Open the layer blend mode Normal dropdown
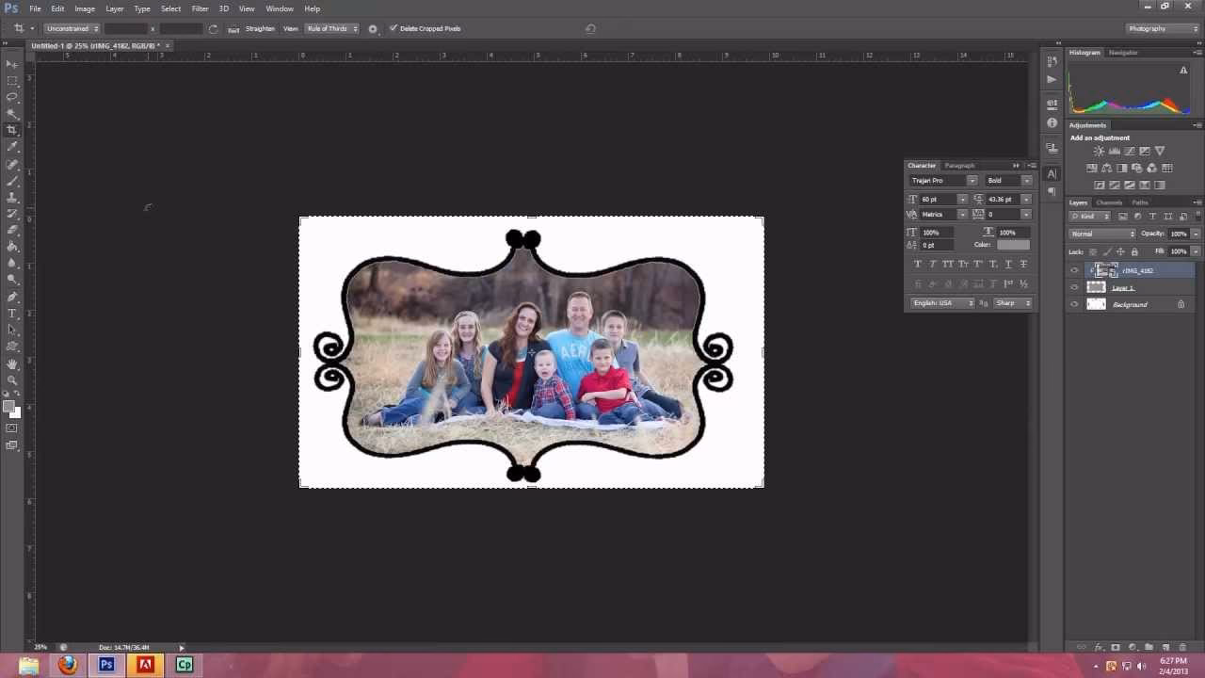 coord(1100,234)
